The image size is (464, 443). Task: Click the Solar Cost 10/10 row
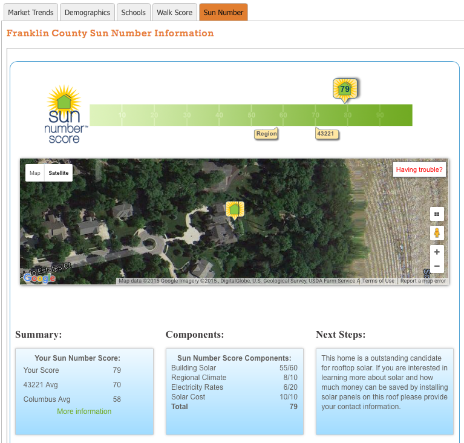(234, 397)
